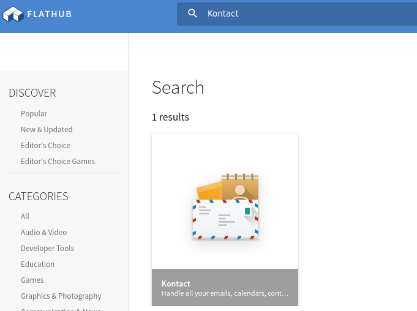
Task: Select the Developer Tools category
Action: (x=47, y=249)
